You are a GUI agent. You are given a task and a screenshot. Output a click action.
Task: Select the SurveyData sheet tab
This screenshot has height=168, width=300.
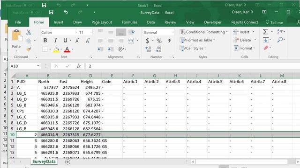(x=44, y=161)
